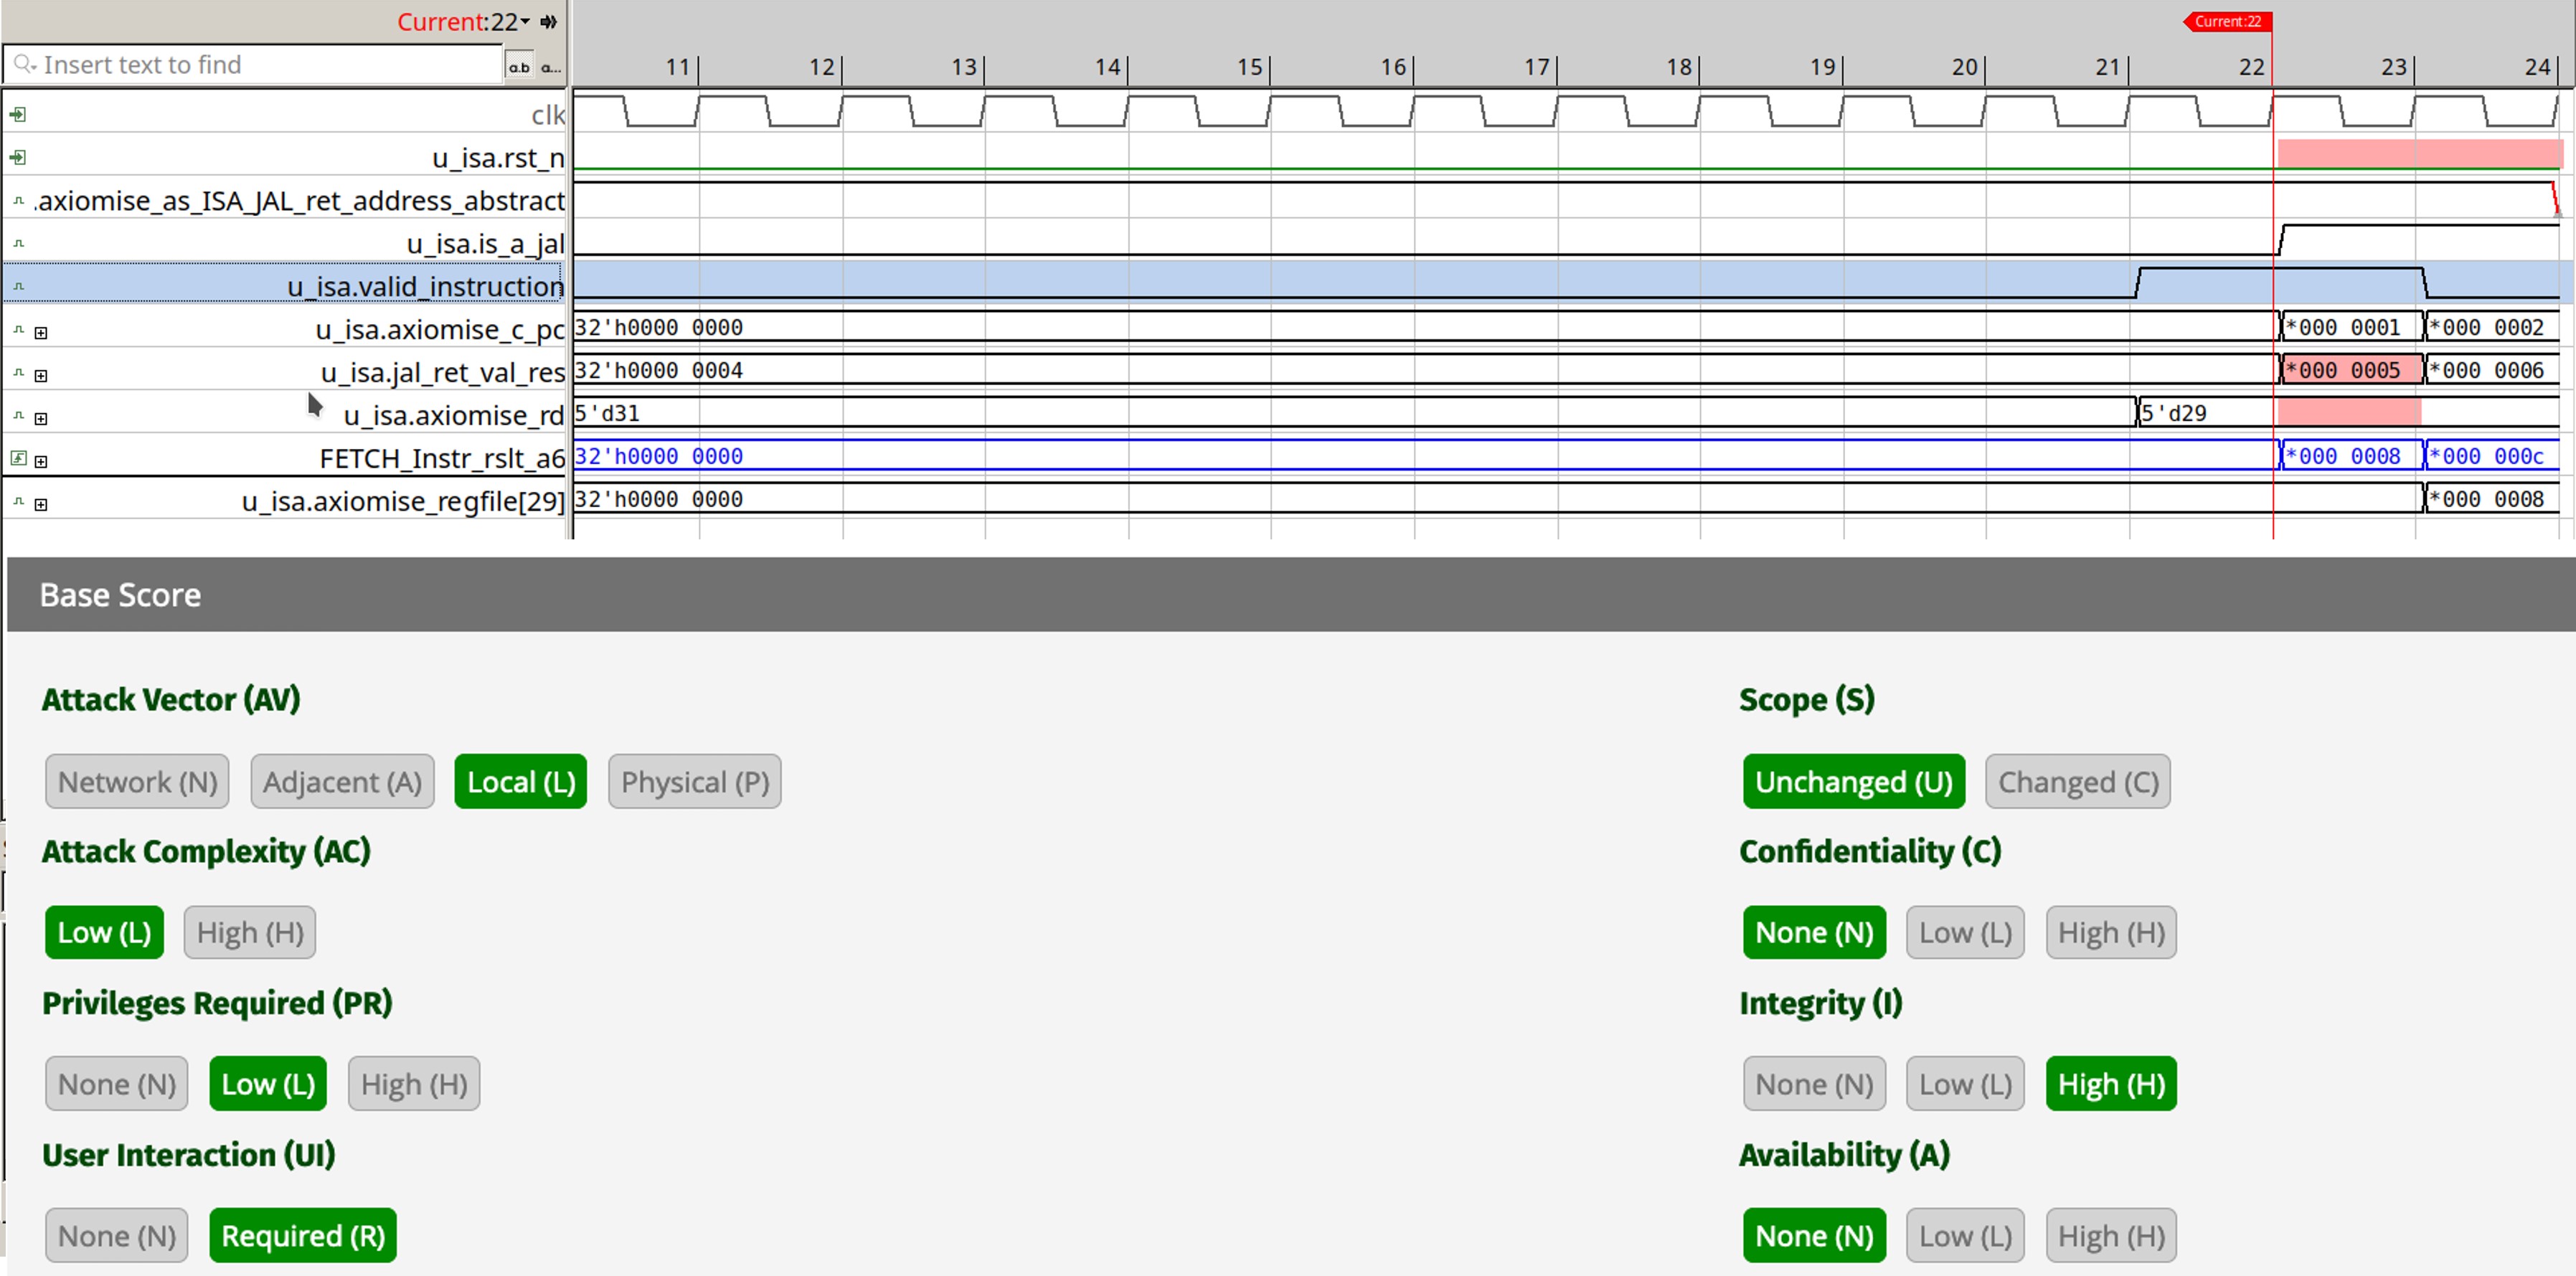Toggle the 'a.b' match option button
This screenshot has width=2576, height=1276.
click(x=519, y=67)
